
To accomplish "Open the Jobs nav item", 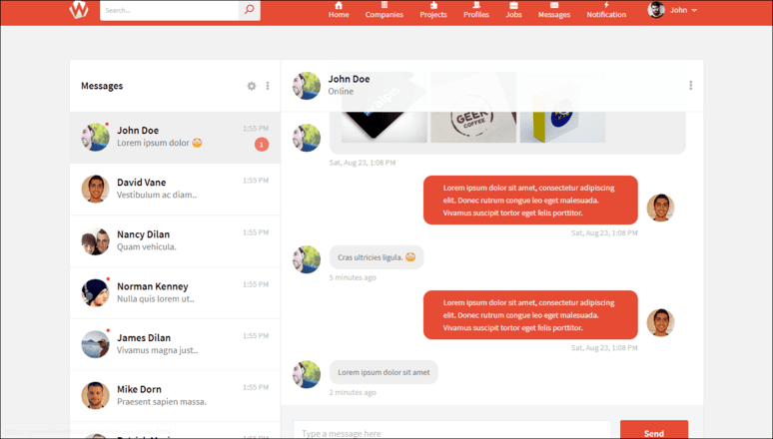I will click(513, 10).
